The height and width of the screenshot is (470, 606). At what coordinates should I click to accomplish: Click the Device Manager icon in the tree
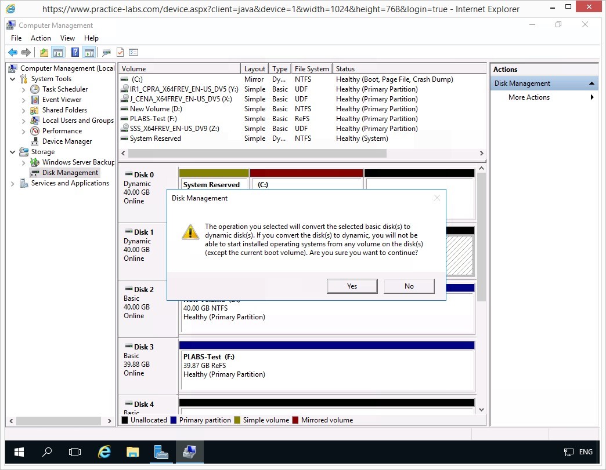35,141
